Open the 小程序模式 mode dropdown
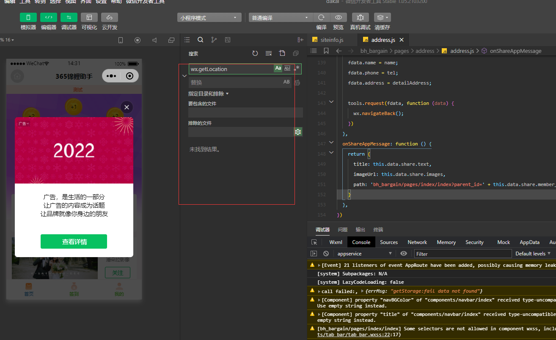This screenshot has height=340, width=556. tap(209, 18)
